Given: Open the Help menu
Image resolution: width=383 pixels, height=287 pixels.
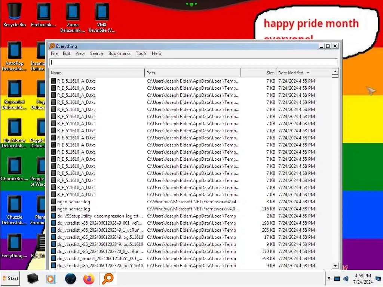Looking at the screenshot, I should 156,53.
